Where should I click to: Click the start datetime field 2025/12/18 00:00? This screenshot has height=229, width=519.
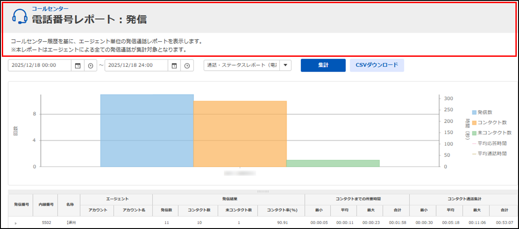pos(39,65)
